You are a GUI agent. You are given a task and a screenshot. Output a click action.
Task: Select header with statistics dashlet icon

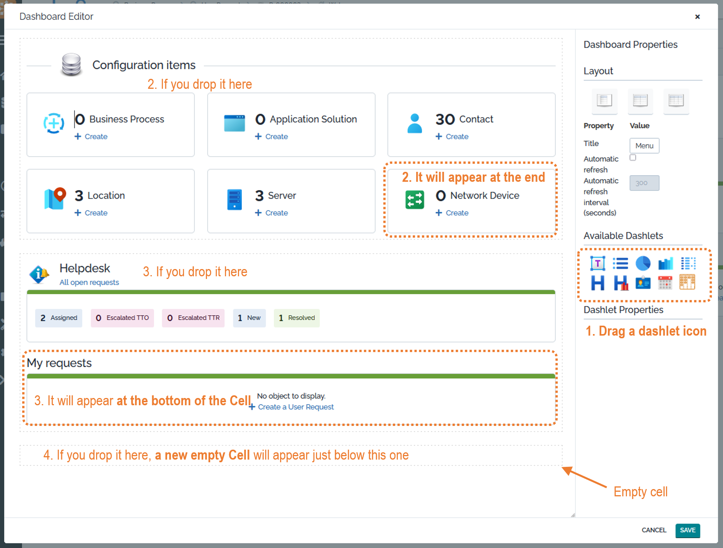(620, 283)
